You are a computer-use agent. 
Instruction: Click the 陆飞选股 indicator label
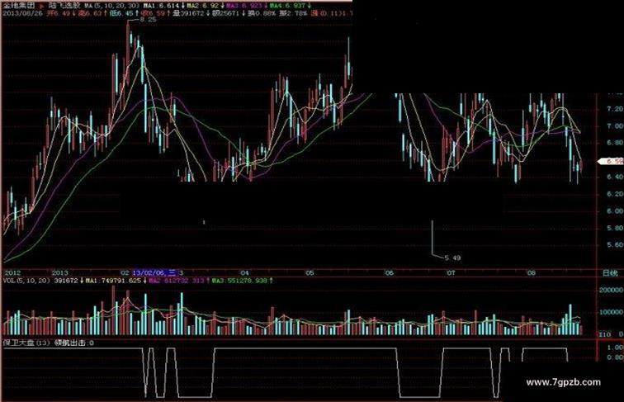pyautogui.click(x=63, y=6)
